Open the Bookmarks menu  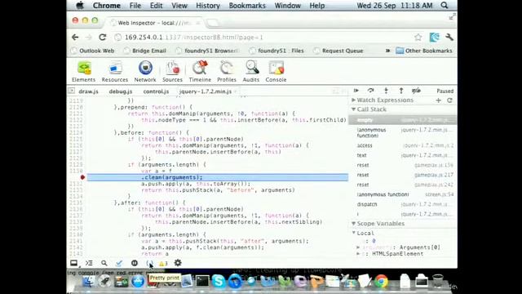tap(247, 6)
